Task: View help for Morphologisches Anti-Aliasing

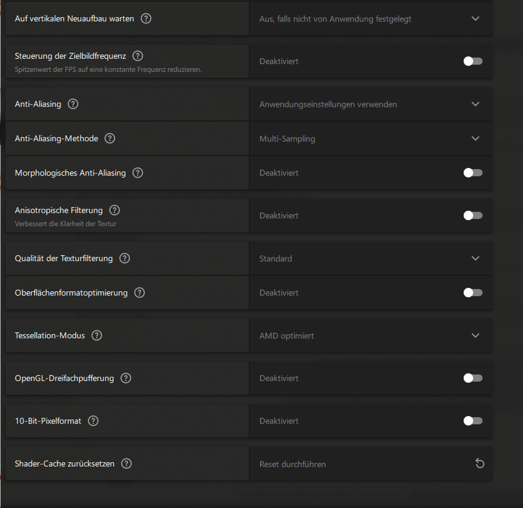Action: (x=138, y=173)
